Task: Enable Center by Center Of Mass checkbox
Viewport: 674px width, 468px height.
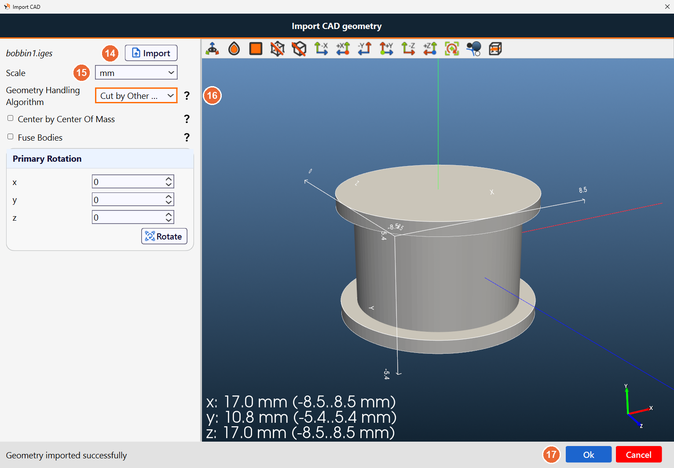Action: [11, 118]
